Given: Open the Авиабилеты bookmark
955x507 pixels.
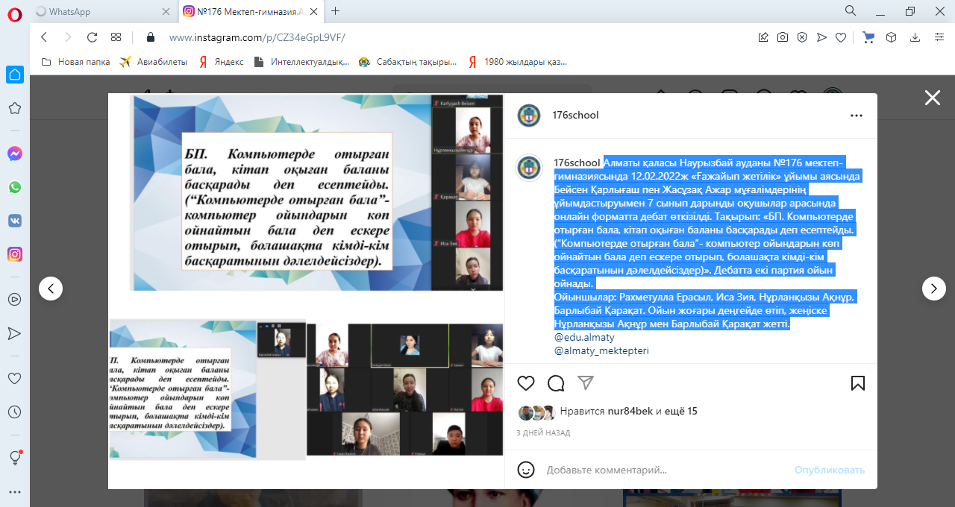Looking at the screenshot, I should pyautogui.click(x=154, y=62).
